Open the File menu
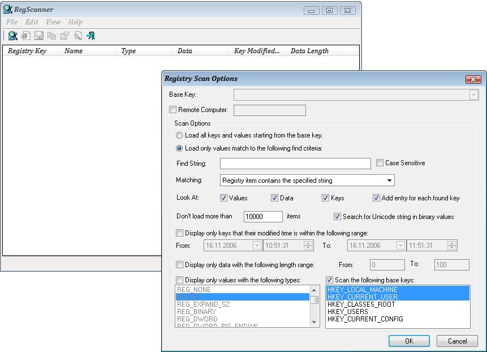This screenshot has width=487, height=352. point(12,22)
